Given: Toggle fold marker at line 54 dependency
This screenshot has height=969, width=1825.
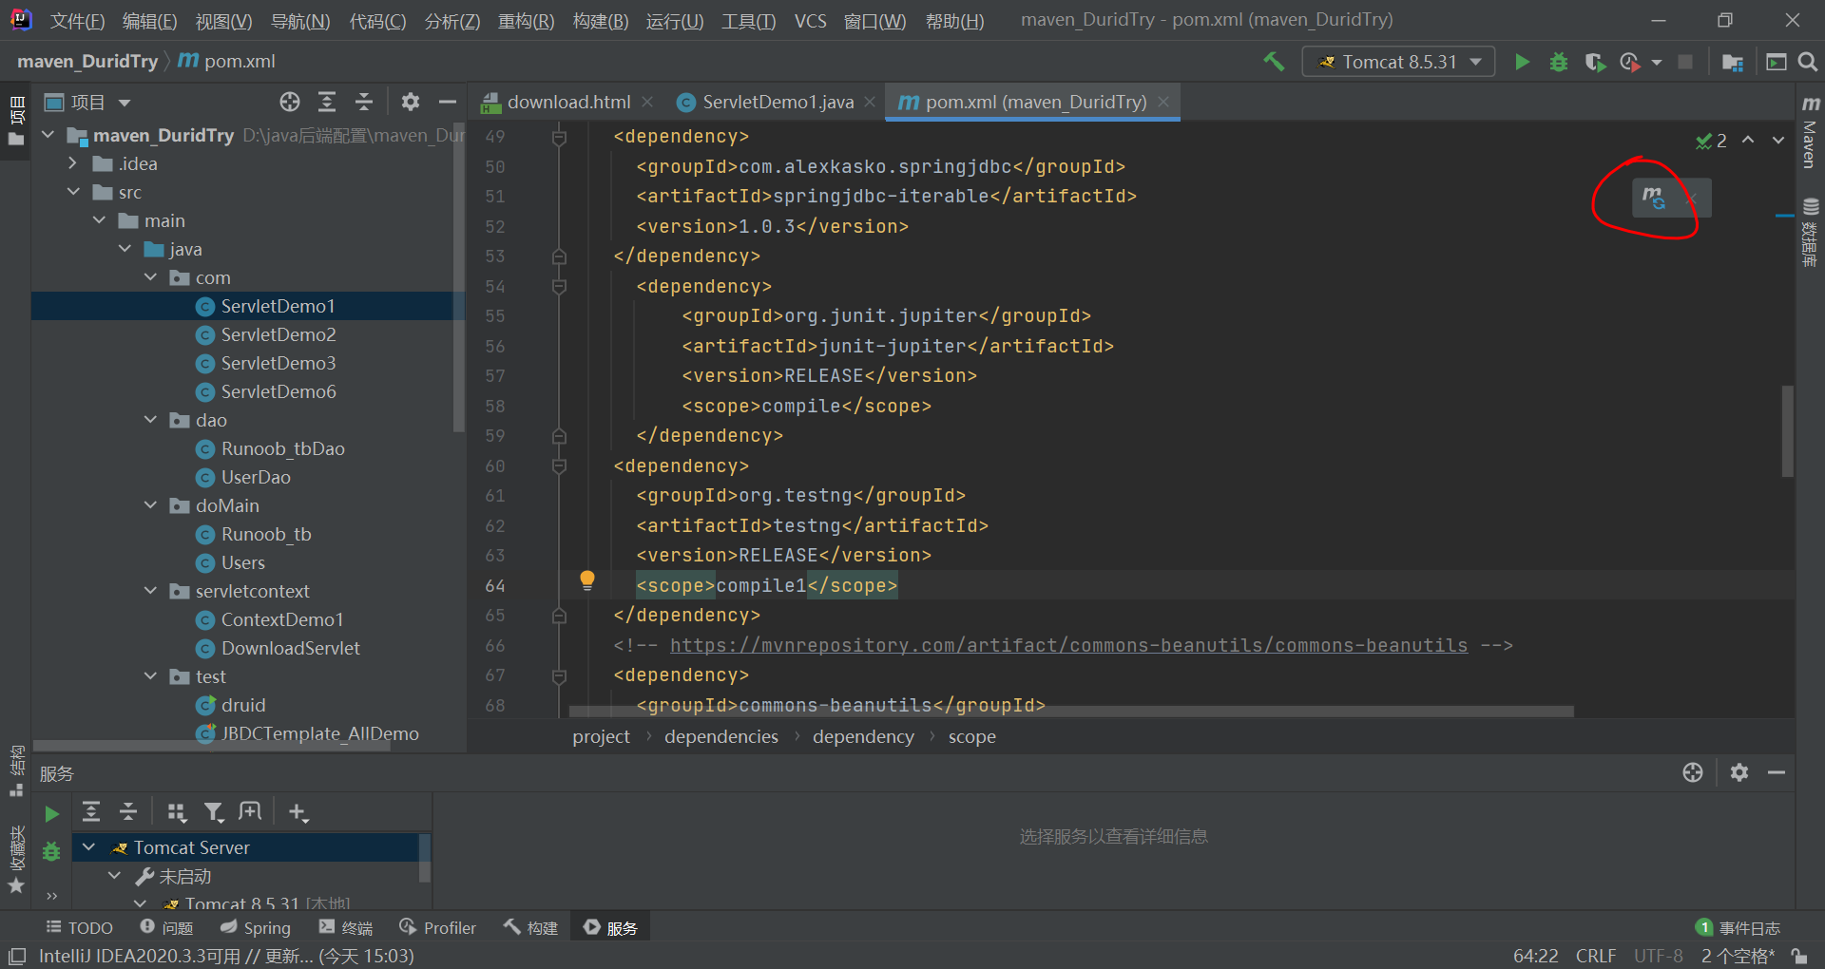Looking at the screenshot, I should (x=560, y=286).
